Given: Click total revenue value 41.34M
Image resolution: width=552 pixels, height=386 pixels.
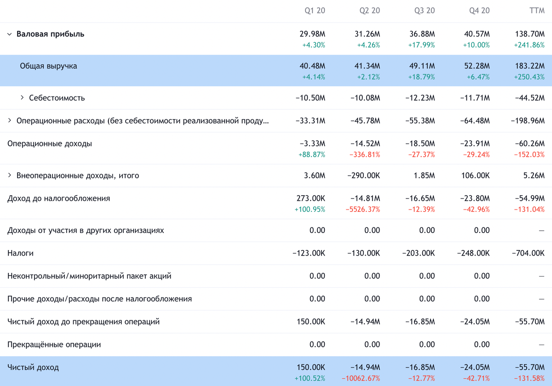Looking at the screenshot, I should (x=368, y=66).
